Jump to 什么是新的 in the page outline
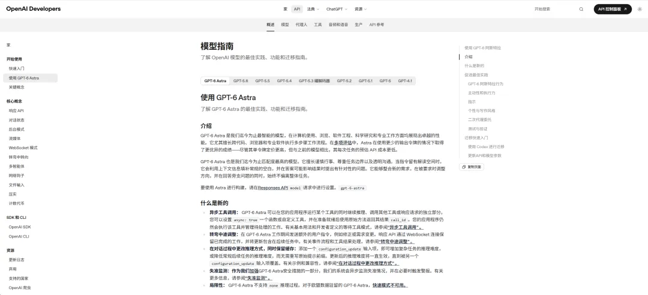 [x=474, y=66]
